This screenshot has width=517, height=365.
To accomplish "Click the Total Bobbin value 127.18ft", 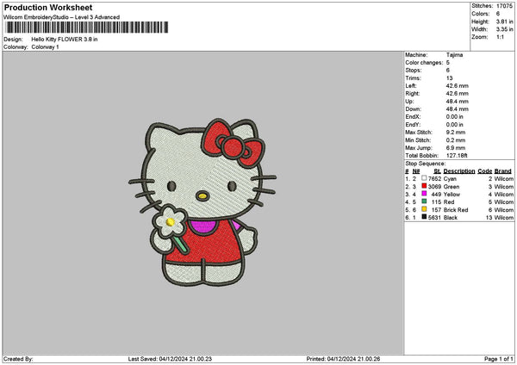I will click(457, 156).
